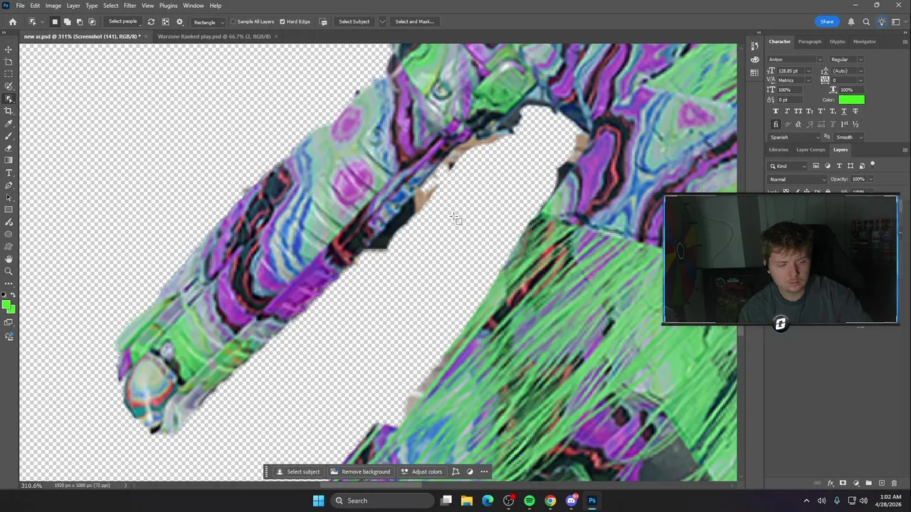This screenshot has height=512, width=911.
Task: Select the Brush tool
Action: [x=9, y=136]
